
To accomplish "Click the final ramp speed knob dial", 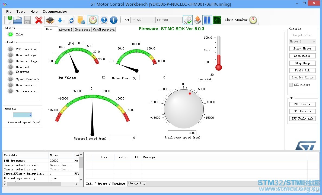I will pyautogui.click(x=184, y=109).
